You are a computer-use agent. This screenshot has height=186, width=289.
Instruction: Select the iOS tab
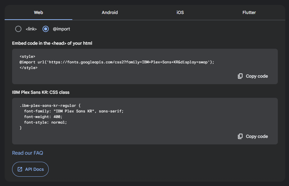pos(180,12)
